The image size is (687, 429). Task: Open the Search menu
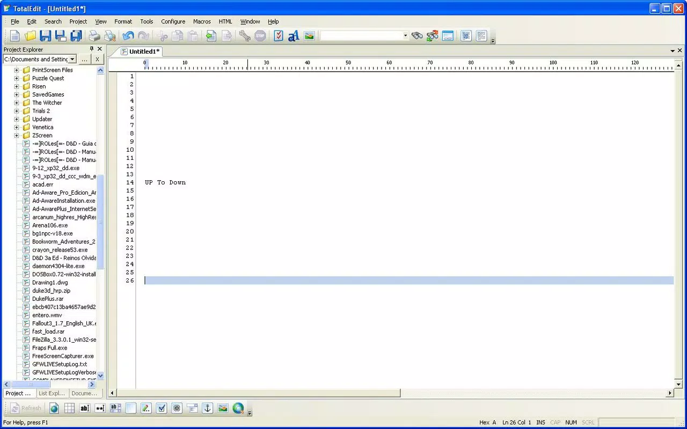pos(53,21)
